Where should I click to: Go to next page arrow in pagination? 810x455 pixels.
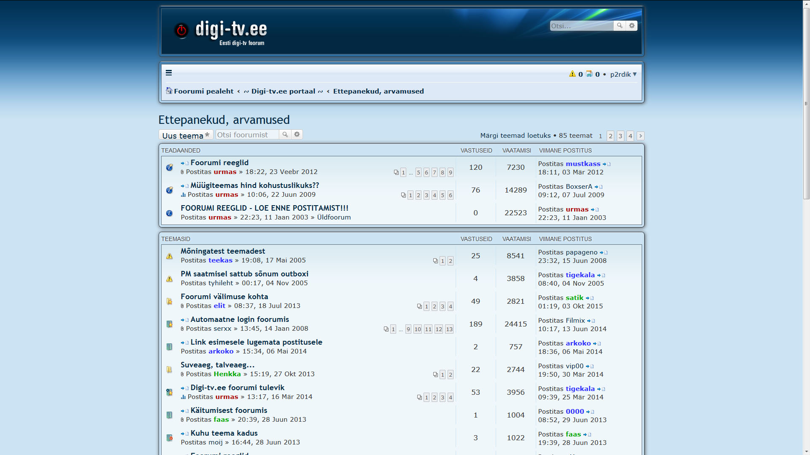coord(640,136)
